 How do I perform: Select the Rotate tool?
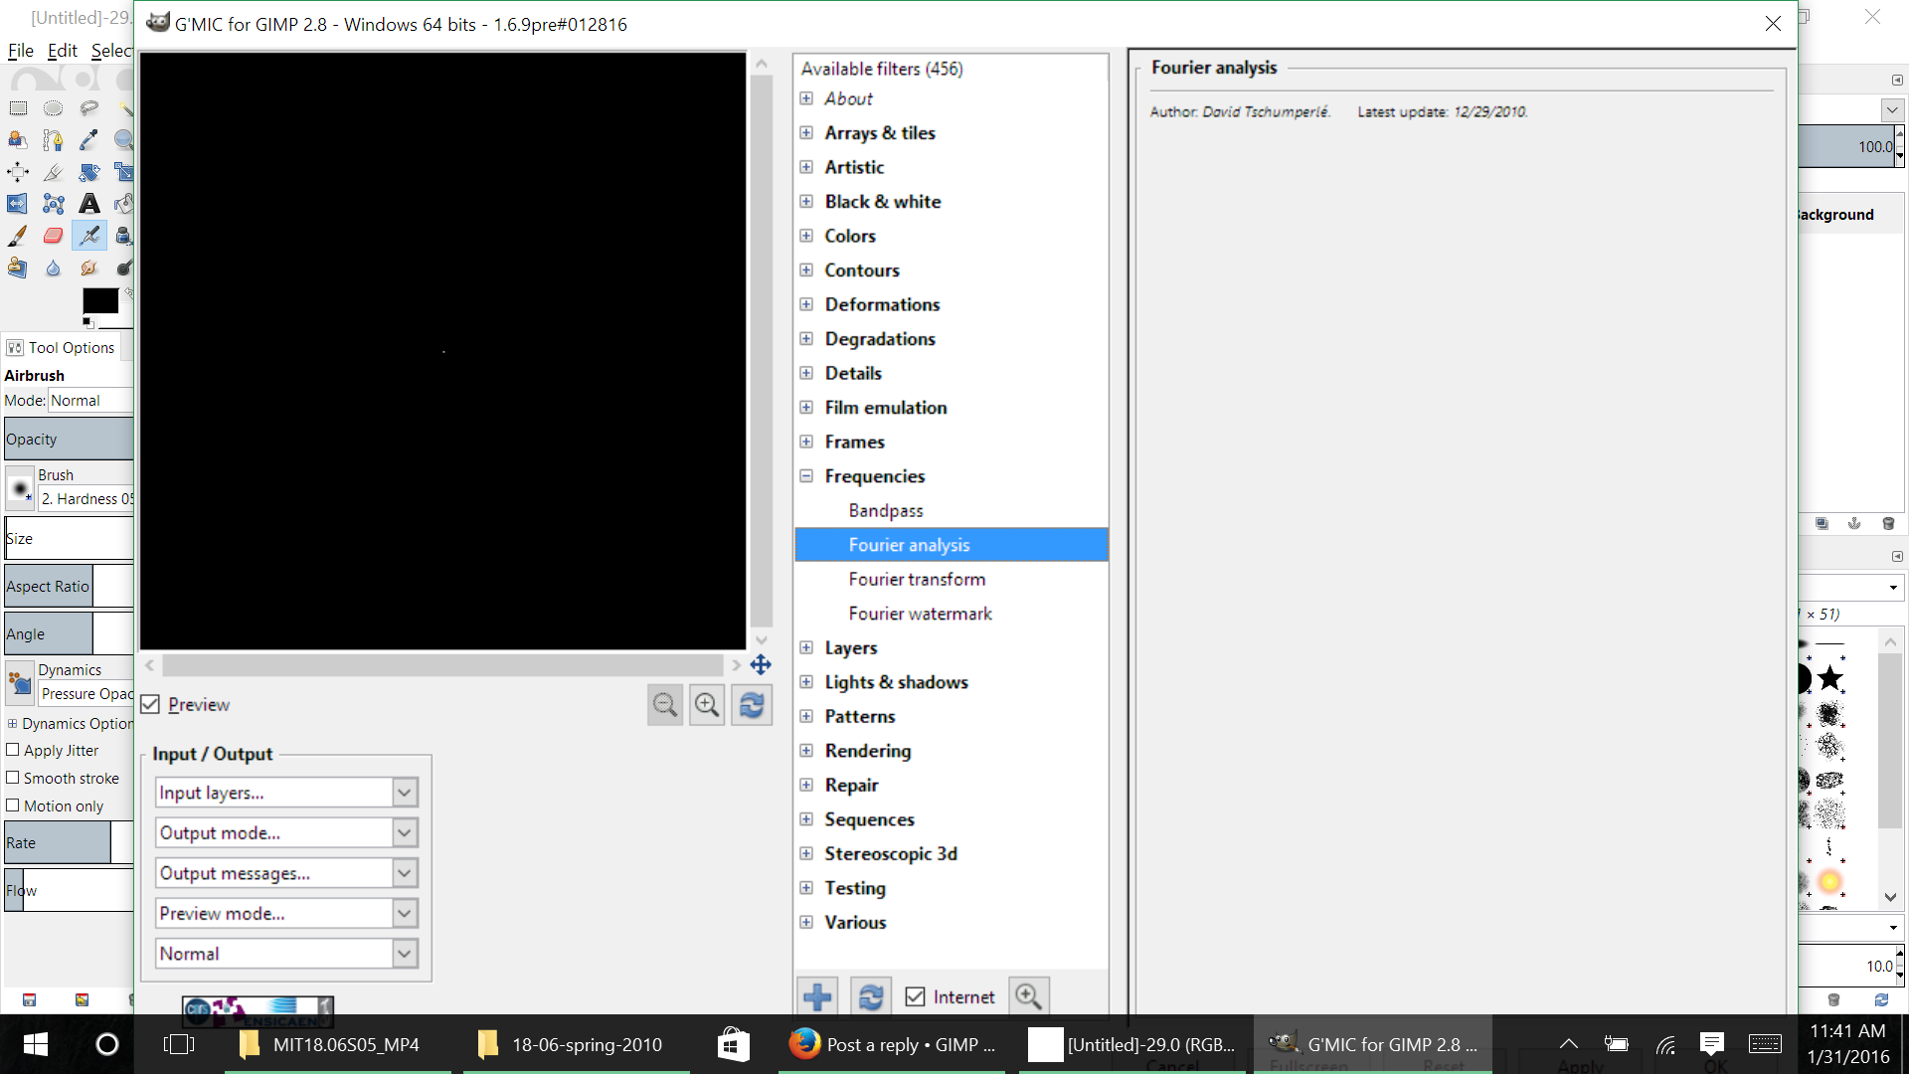89,172
